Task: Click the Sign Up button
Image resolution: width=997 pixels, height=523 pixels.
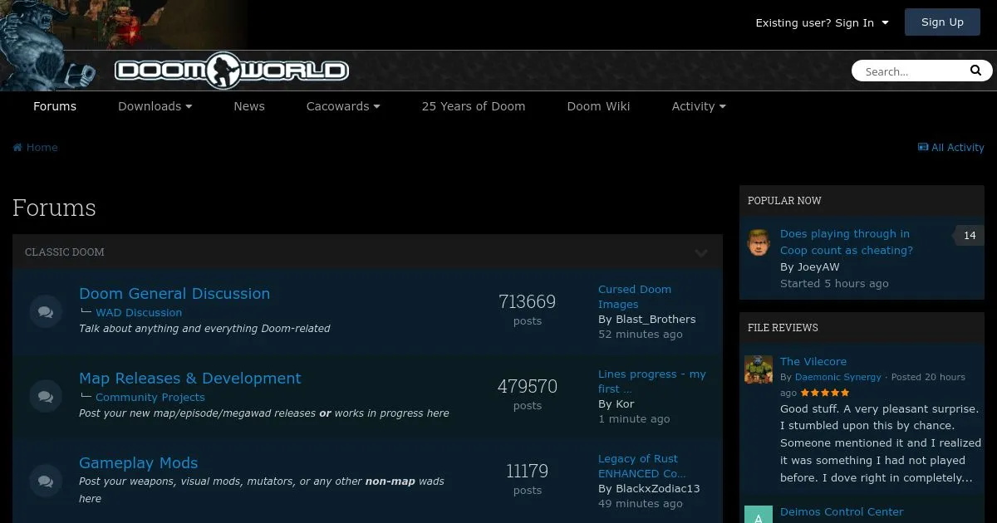Action: 942,22
